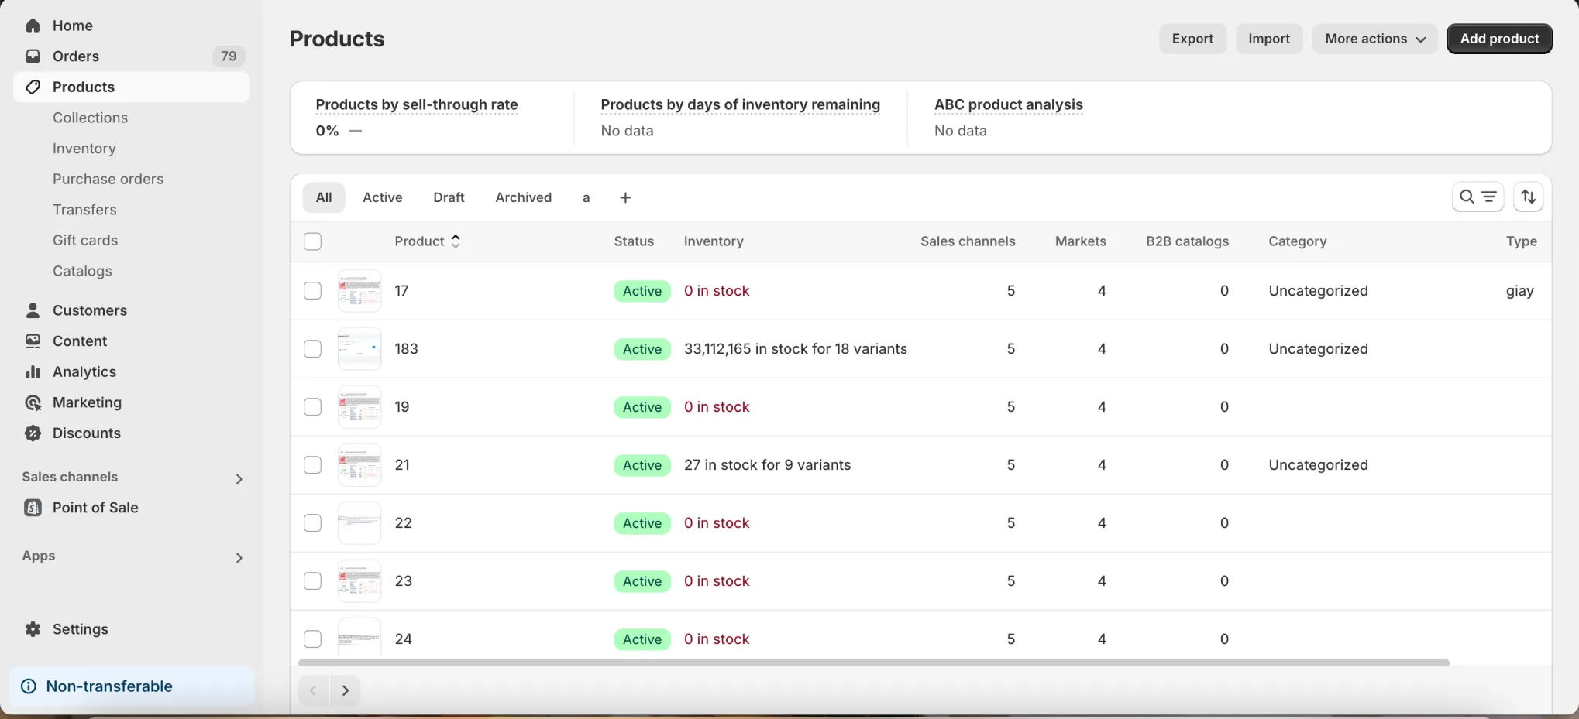Select checkbox for product 24

(x=312, y=639)
